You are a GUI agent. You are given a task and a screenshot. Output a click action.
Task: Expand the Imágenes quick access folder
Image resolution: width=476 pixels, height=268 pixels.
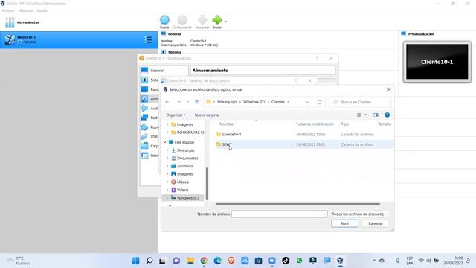[x=167, y=124]
